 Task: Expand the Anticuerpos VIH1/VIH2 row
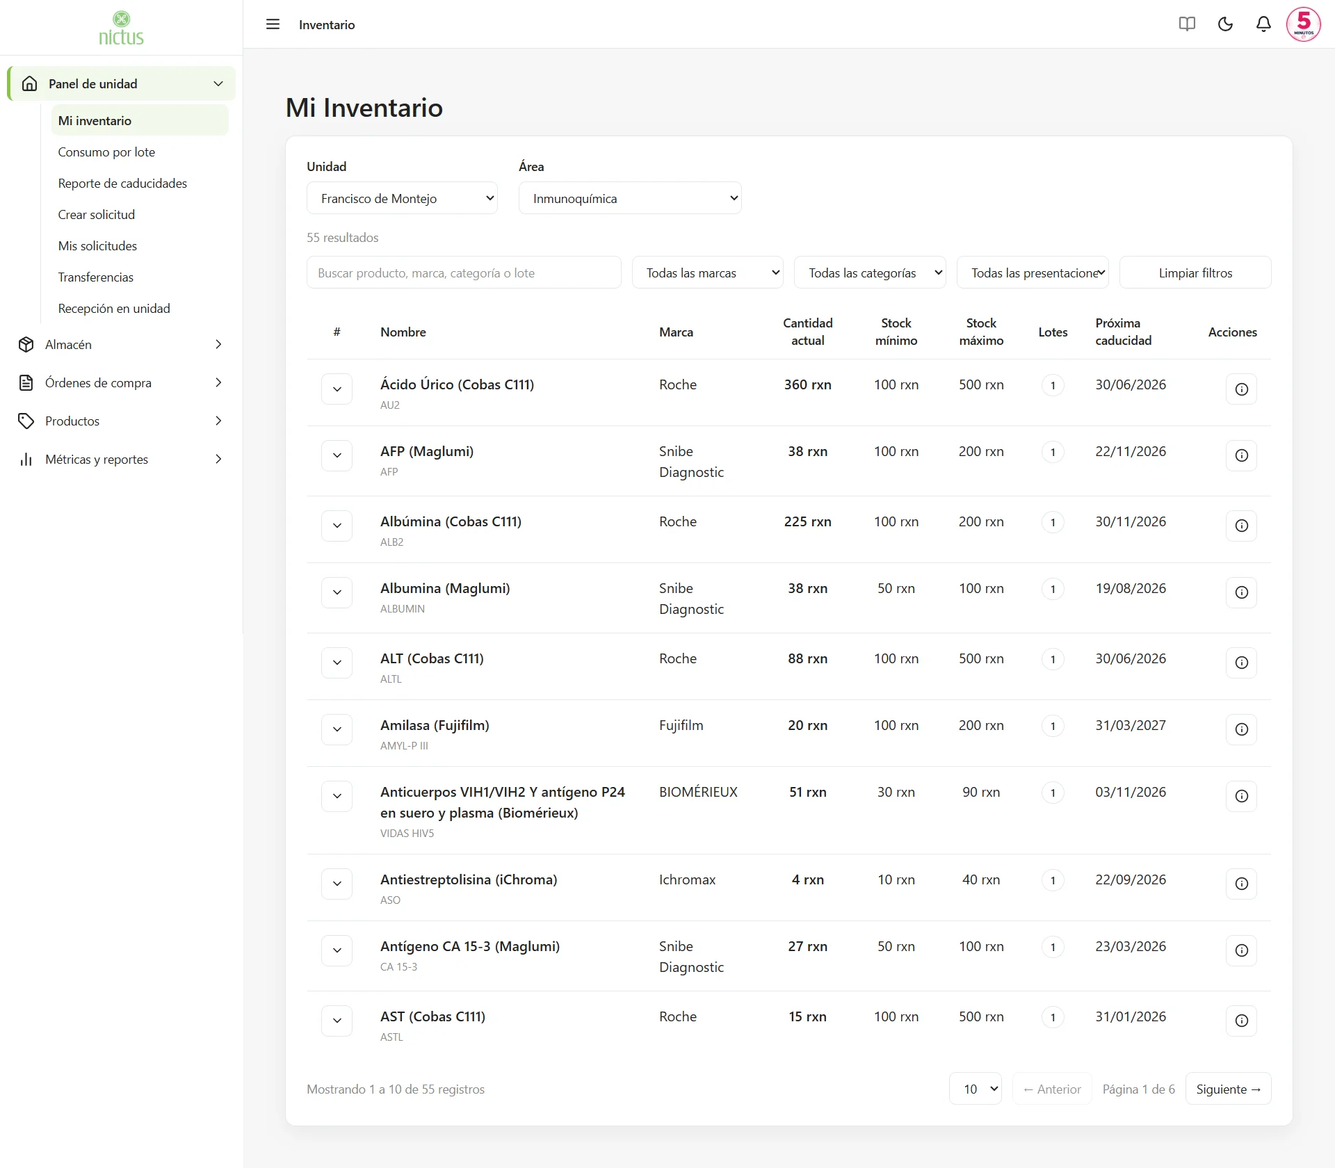[337, 796]
